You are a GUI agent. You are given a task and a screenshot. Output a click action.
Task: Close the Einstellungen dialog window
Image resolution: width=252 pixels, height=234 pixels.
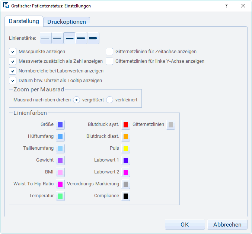tap(243, 6)
